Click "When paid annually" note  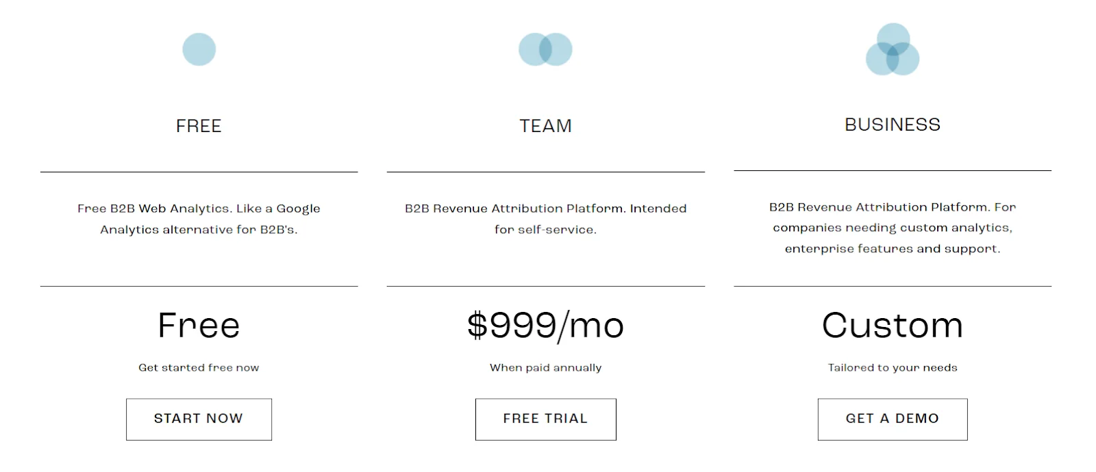[545, 367]
